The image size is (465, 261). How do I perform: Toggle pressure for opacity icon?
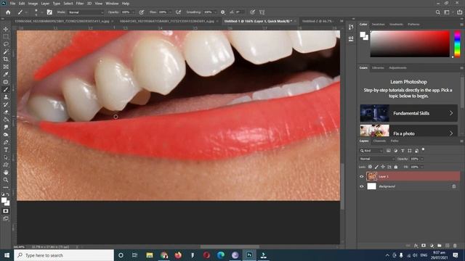142,12
